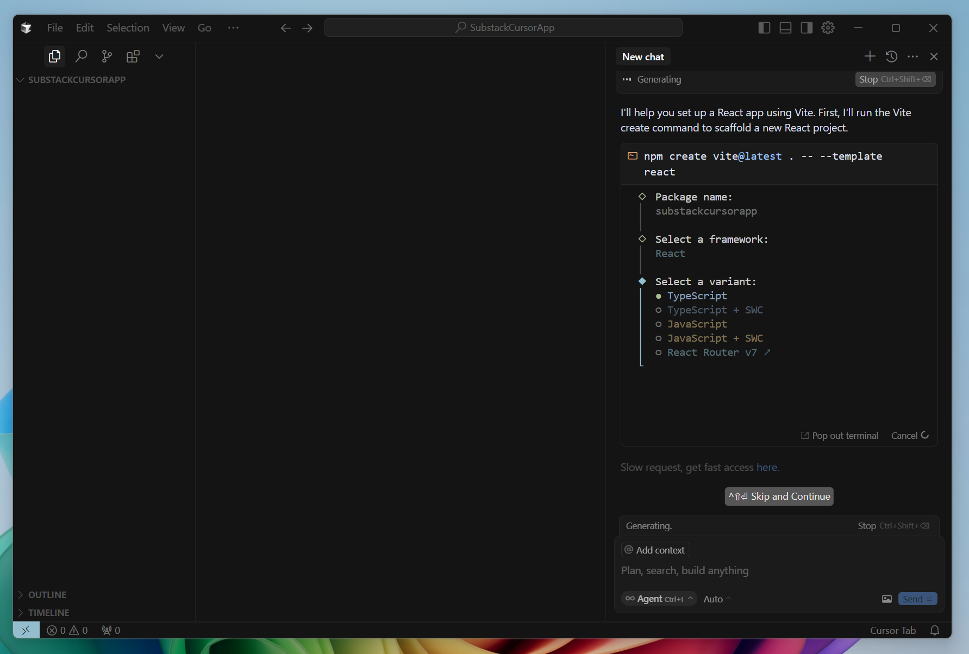Click the 'substackcursorapp' package name value

(706, 211)
